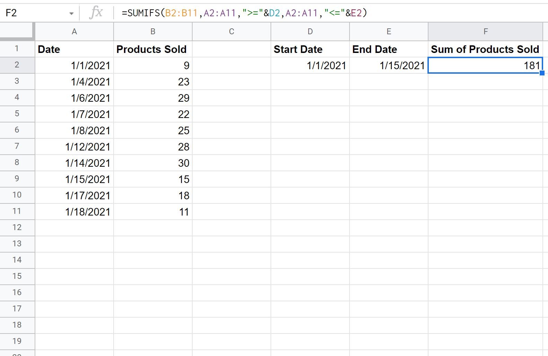Image resolution: width=548 pixels, height=356 pixels.
Task: Select row 1 header
Action: (x=17, y=49)
